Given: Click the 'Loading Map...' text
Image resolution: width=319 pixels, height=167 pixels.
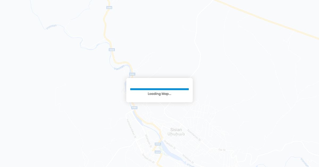Looking at the screenshot, I should click(x=159, y=94).
